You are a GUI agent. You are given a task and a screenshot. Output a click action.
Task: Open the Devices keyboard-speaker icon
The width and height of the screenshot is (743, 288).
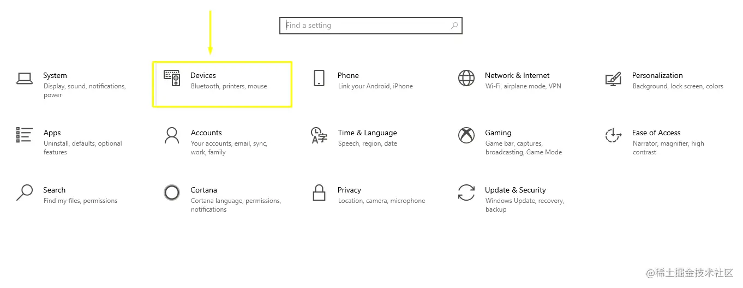(x=172, y=78)
